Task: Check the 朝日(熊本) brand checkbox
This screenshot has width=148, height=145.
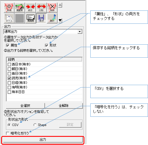Action: (x=9, y=69)
